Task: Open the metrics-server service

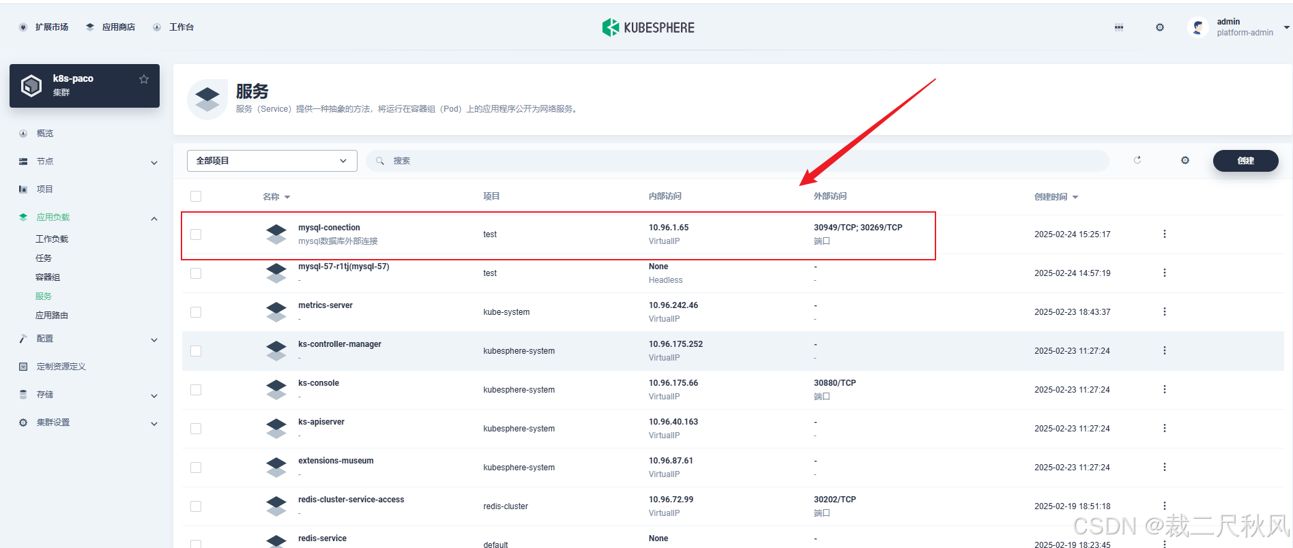Action: click(x=325, y=305)
